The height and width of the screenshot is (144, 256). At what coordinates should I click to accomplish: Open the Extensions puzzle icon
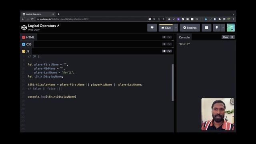[x=220, y=19]
